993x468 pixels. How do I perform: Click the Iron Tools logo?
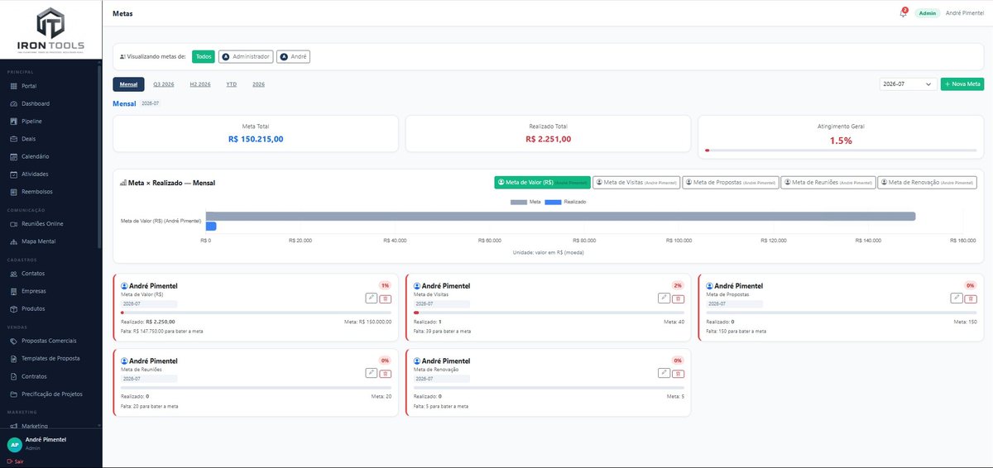[50, 29]
